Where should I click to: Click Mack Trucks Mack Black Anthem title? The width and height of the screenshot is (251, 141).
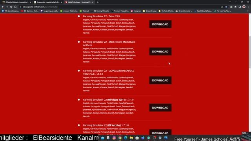point(109,43)
